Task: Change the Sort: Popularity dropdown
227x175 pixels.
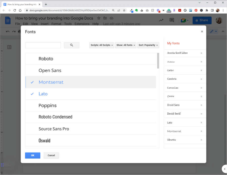Action: pos(148,45)
